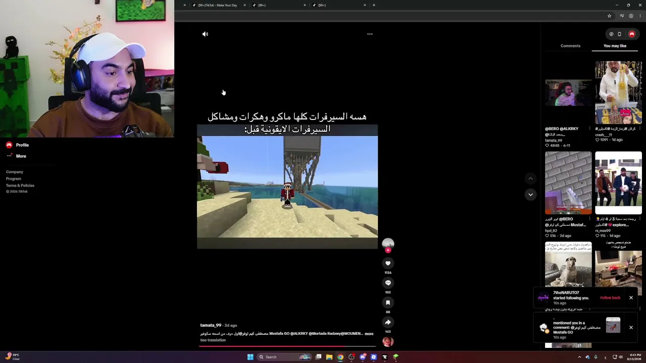This screenshot has width=646, height=363.
Task: Go to the previous video with up chevron
Action: pyautogui.click(x=530, y=178)
